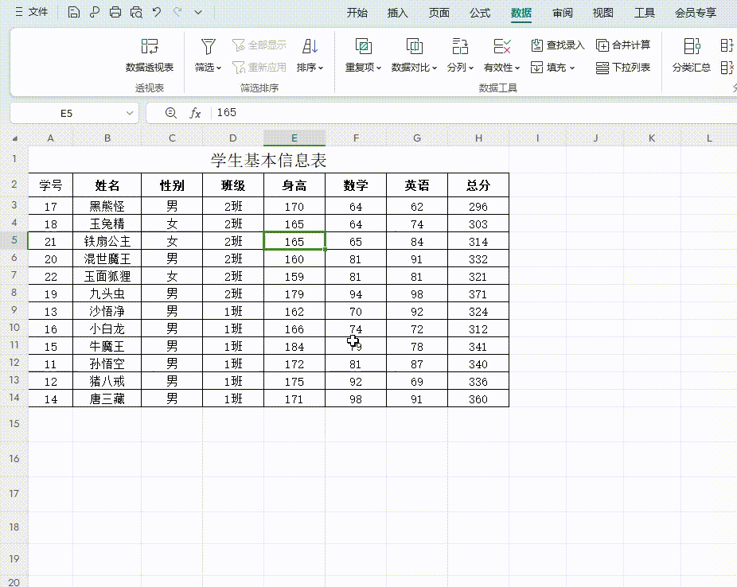Click the 排序 A-Z icon
The image size is (737, 587).
pos(310,46)
